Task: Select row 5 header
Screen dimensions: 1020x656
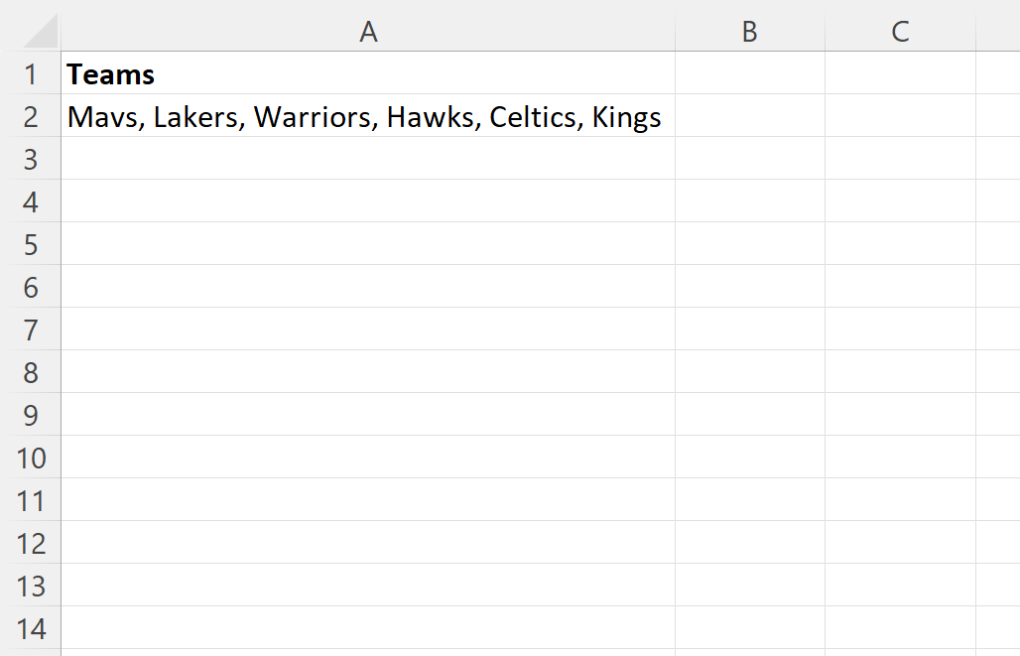Action: 31,244
